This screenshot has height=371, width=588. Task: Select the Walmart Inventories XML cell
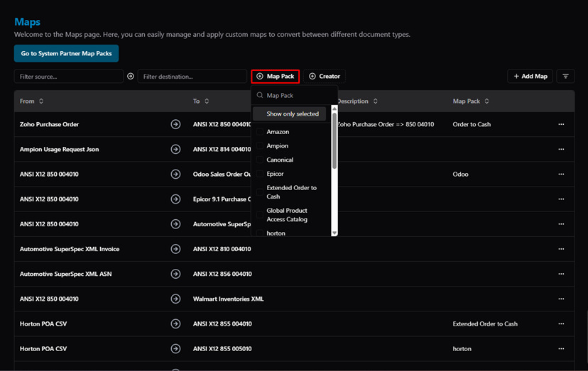click(228, 299)
